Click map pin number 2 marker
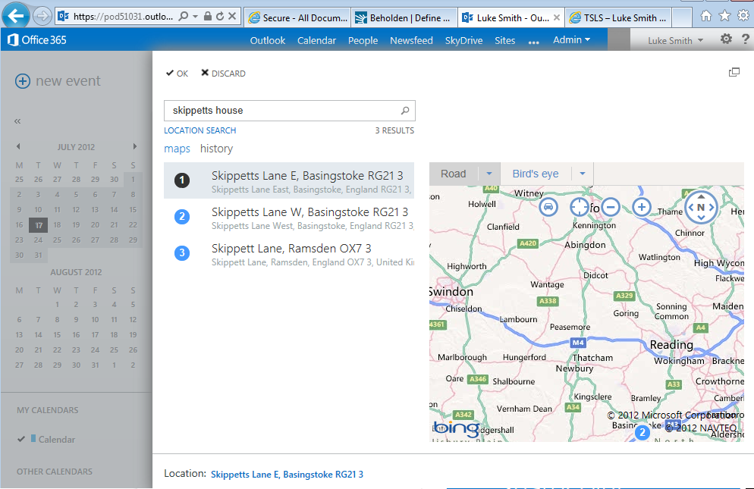 click(x=642, y=433)
